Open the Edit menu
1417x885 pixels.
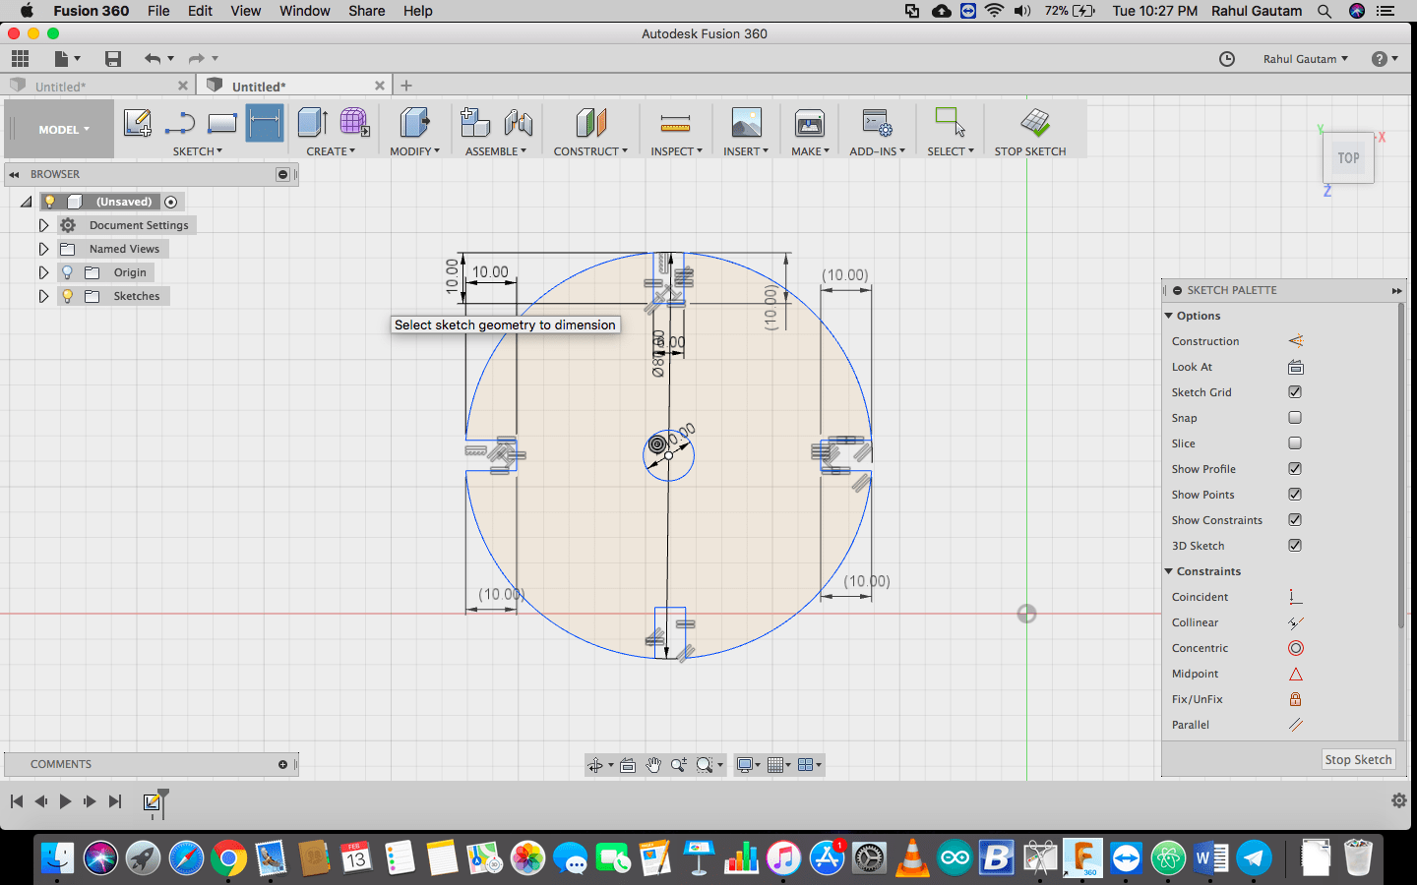[x=200, y=11]
